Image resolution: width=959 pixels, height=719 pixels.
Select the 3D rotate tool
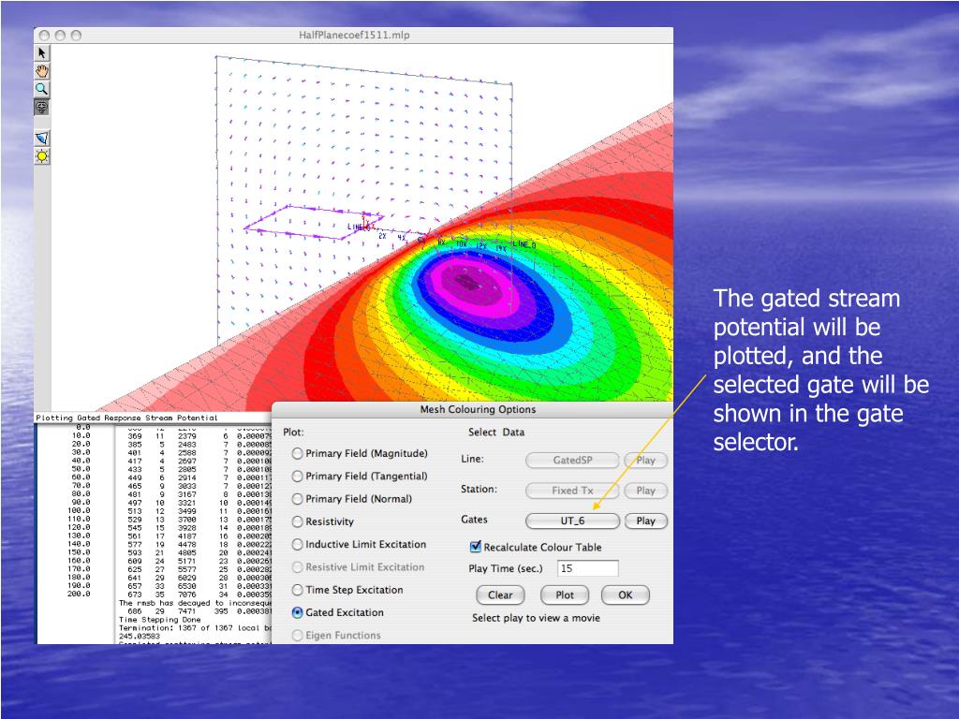pyautogui.click(x=41, y=107)
